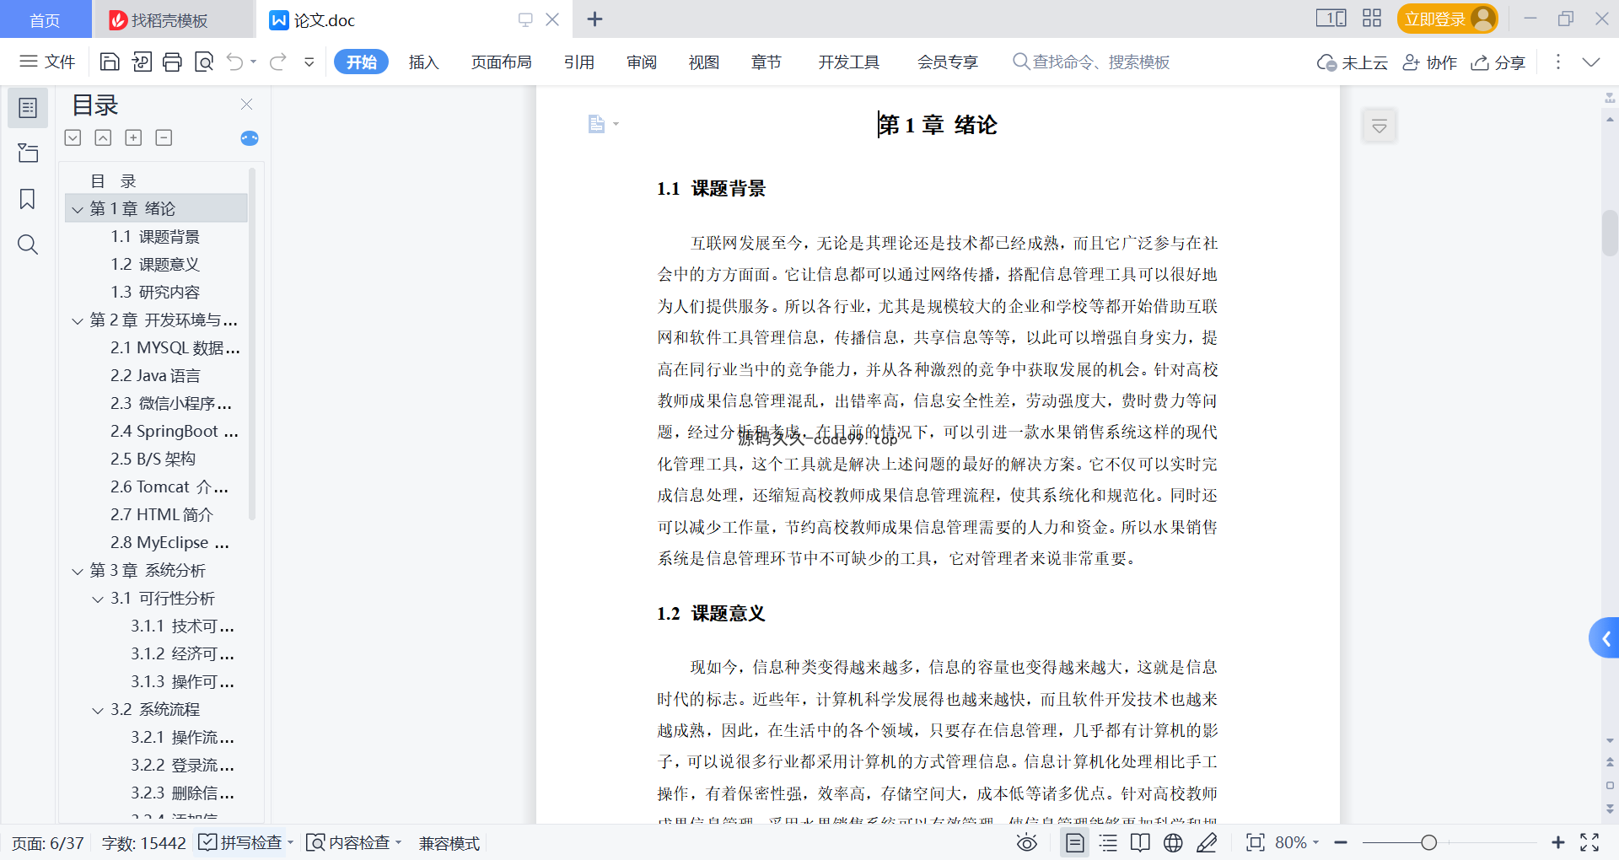
Task: Select the 视图 ribbon tab
Action: pos(703,62)
